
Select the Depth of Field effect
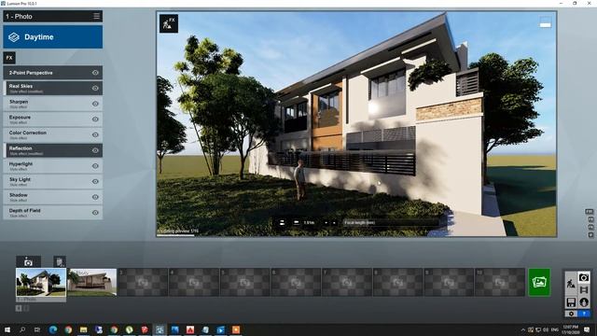[53, 213]
